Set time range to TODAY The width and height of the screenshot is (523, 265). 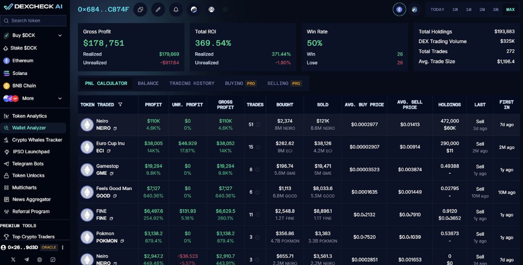tap(437, 10)
